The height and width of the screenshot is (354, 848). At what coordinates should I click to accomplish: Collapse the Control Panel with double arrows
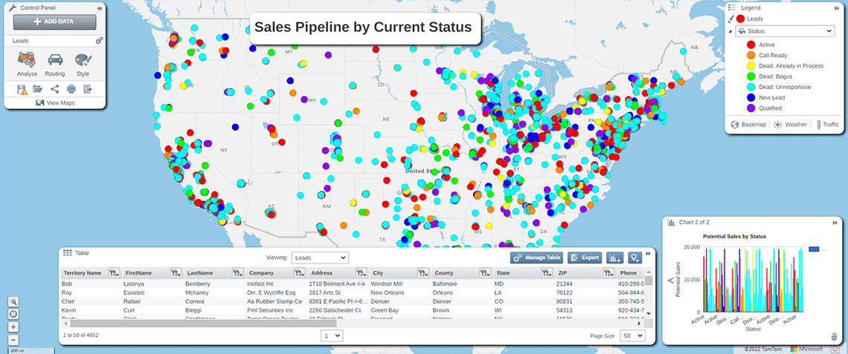click(100, 9)
